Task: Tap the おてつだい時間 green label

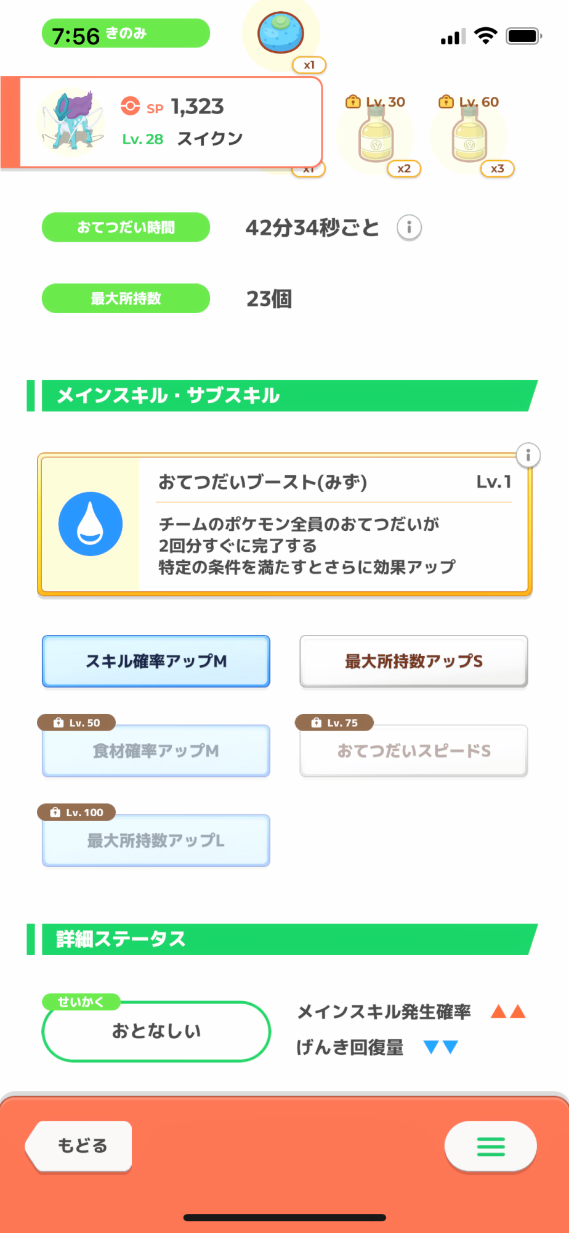Action: 126,227
